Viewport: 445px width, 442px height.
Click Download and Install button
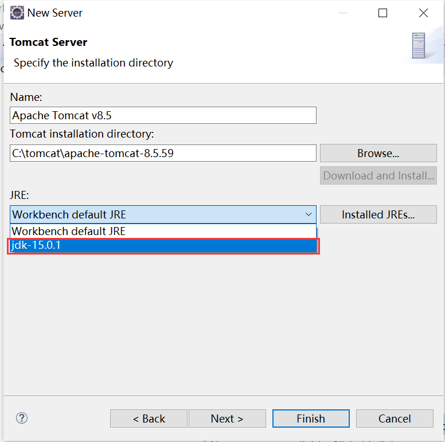(378, 175)
